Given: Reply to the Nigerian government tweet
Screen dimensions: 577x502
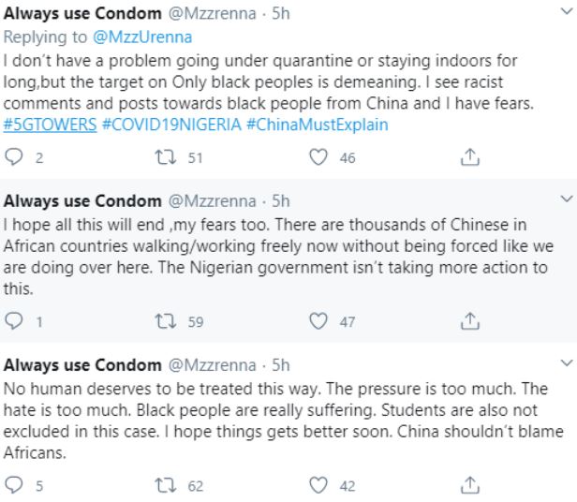Looking at the screenshot, I should pos(13,322).
